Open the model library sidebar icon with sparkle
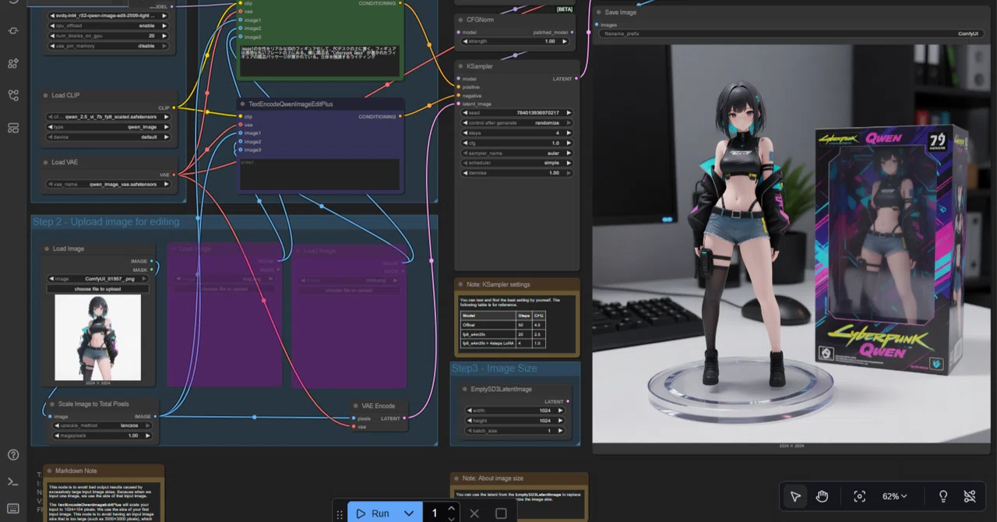The width and height of the screenshot is (997, 522). pyautogui.click(x=13, y=63)
